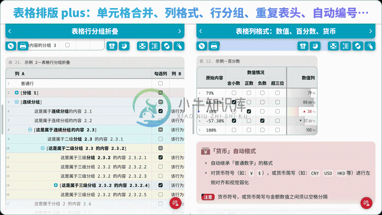This screenshot has width=382, height=215.
Task: Click print icon in 表格行分组折叠 panel
Action: pyautogui.click(x=23, y=46)
